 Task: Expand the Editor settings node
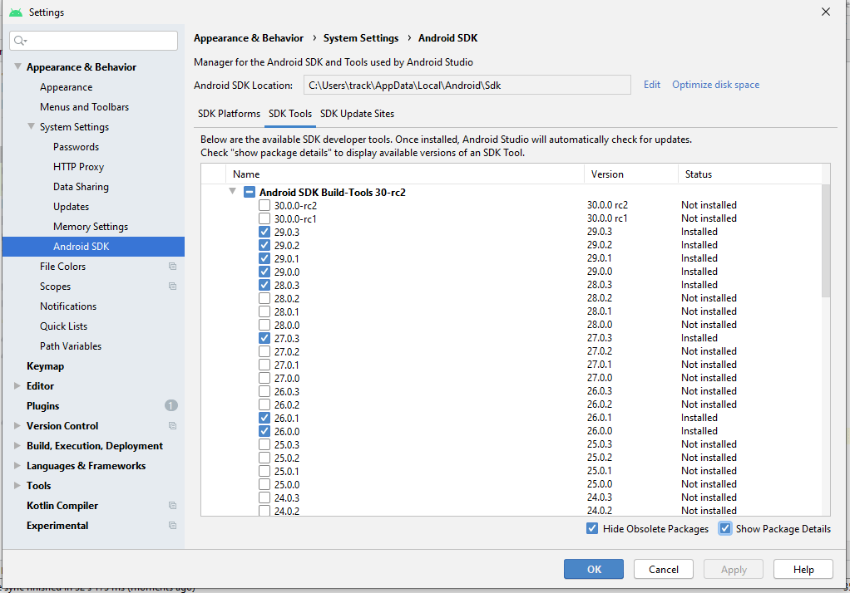[17, 386]
